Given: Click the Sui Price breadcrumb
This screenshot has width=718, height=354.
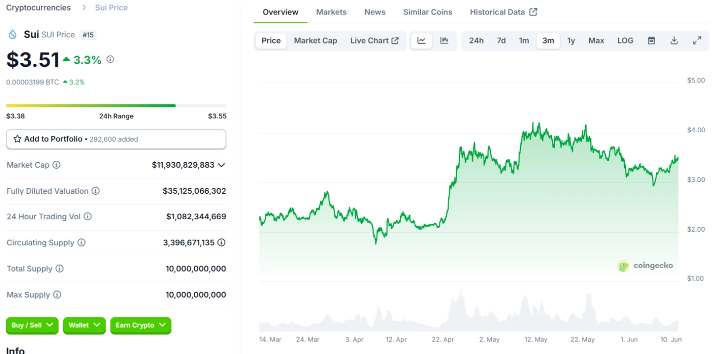Looking at the screenshot, I should coord(111,7).
